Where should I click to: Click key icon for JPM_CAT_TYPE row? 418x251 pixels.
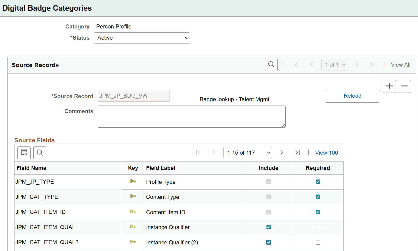(x=133, y=196)
